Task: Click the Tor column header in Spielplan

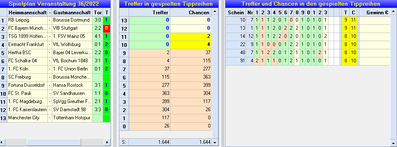Action: (x=98, y=12)
